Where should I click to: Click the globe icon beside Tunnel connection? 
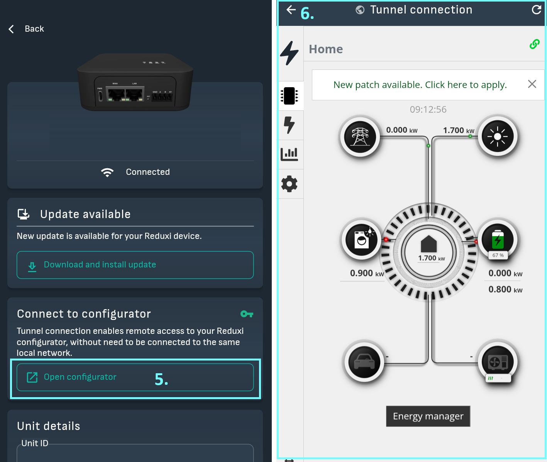pyautogui.click(x=360, y=10)
